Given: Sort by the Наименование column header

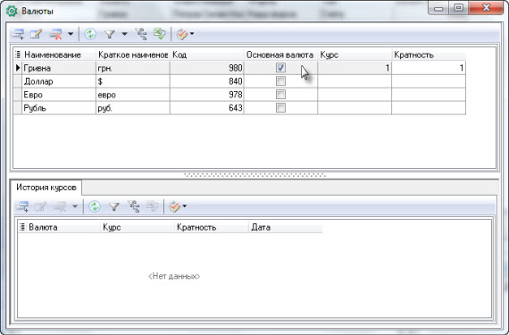Looking at the screenshot, I should (53, 54).
